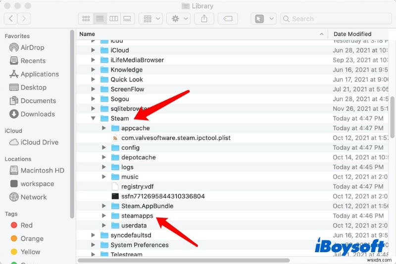Viewport: 396px width, 264px height.
Task: Open Desktop in the sidebar
Action: pos(28,87)
